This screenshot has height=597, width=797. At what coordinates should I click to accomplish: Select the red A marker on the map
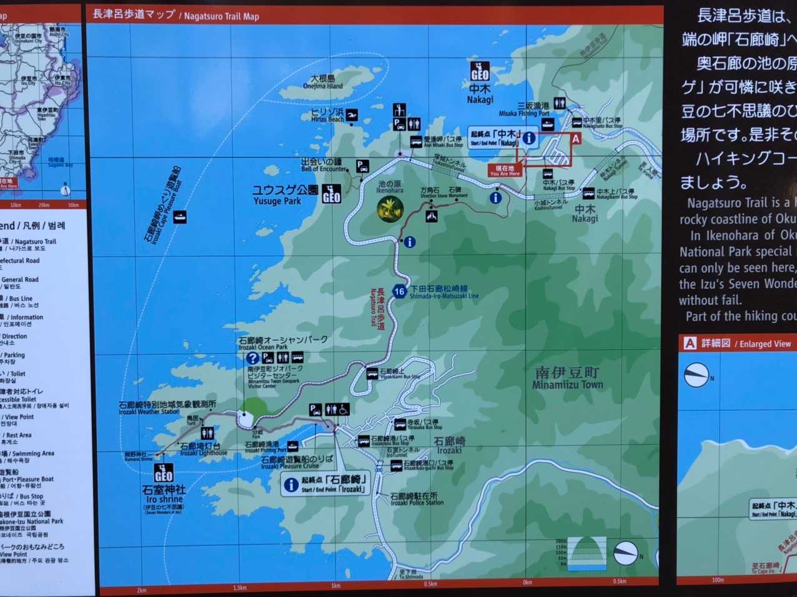coord(575,139)
